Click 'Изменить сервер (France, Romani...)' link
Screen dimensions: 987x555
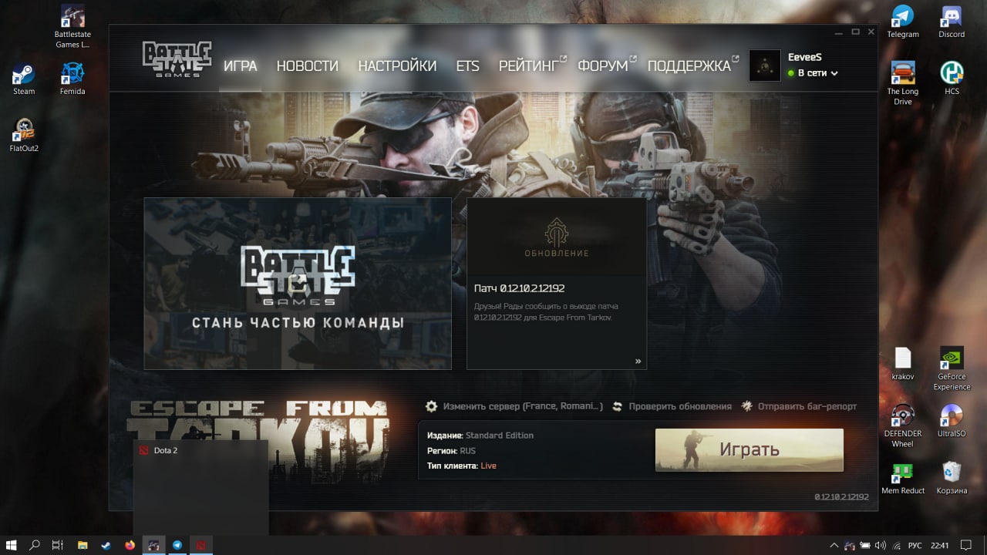523,406
